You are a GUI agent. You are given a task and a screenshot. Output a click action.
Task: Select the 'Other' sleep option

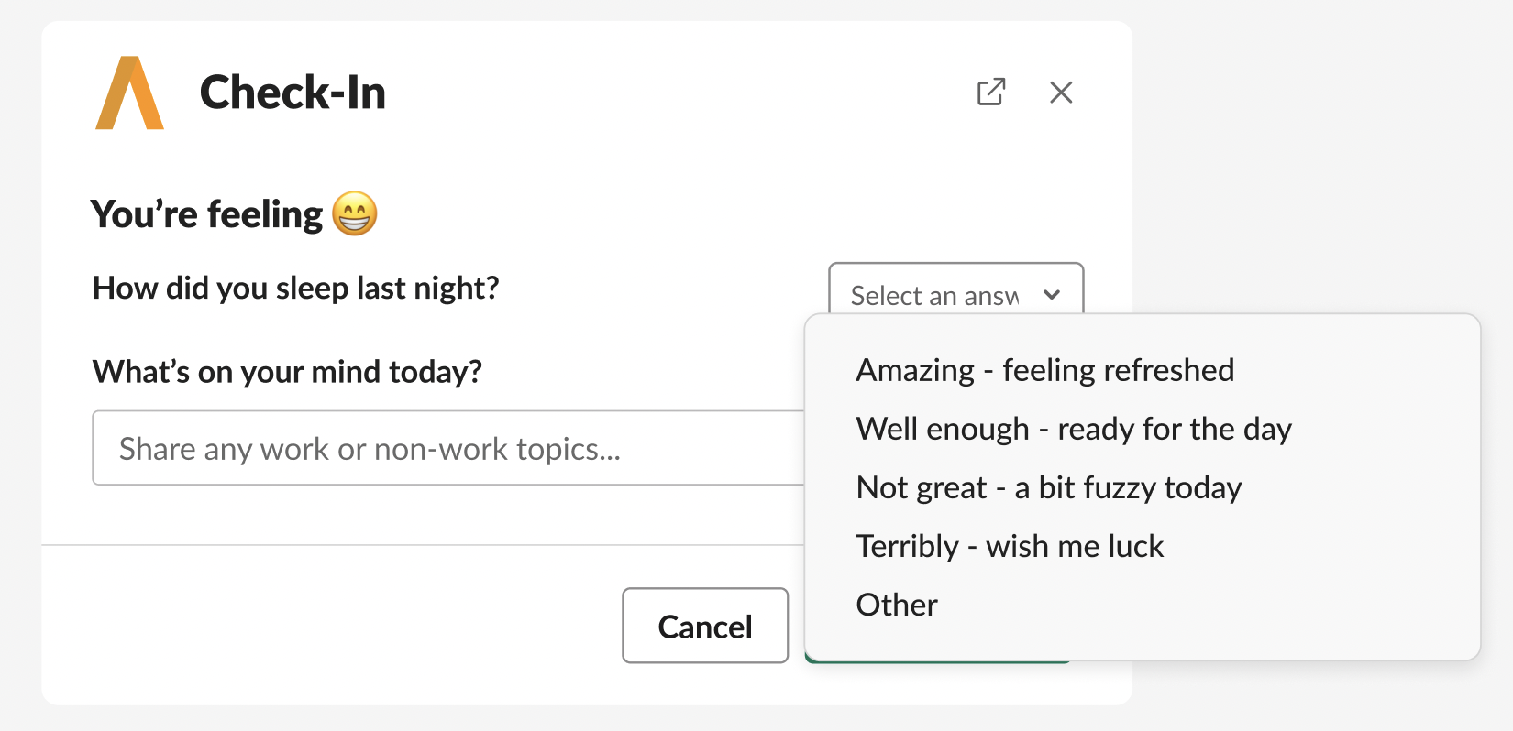pyautogui.click(x=897, y=605)
